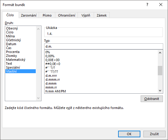Screen dimensions: 168x140
Task: Click the Druh list up arrow
Action: (38, 29)
